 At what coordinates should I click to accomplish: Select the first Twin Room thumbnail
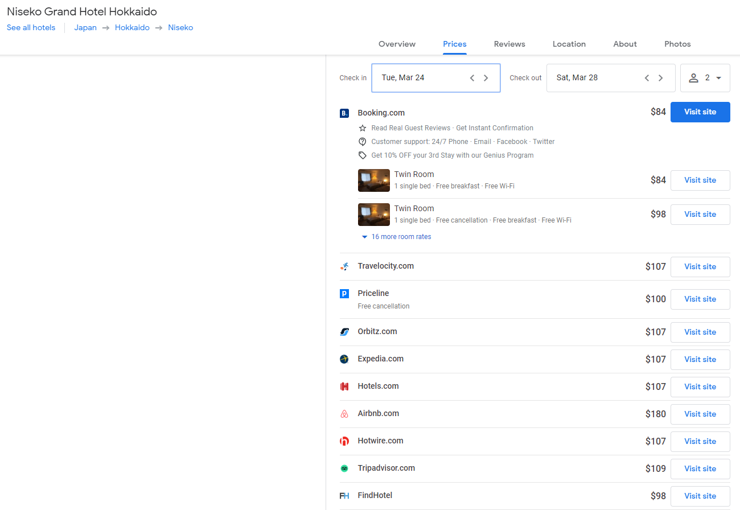tap(374, 180)
